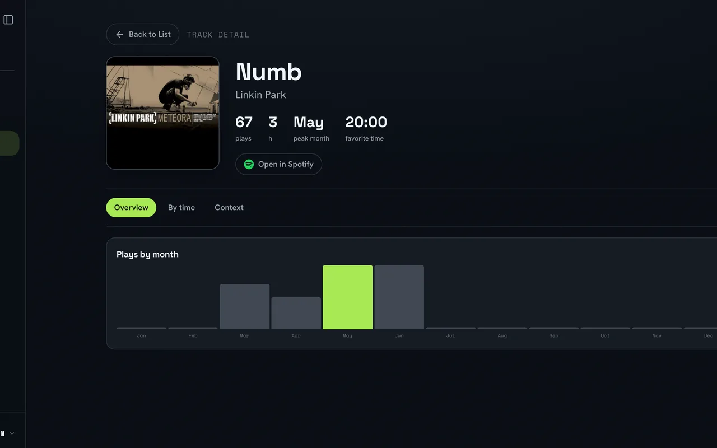This screenshot has width=717, height=448.
Task: Expand the account chevron at sidebar bottom
Action: coord(12,433)
